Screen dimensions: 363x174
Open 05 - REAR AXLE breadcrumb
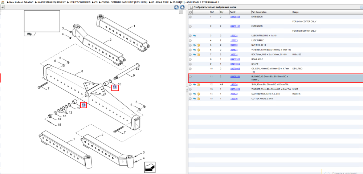160,2
